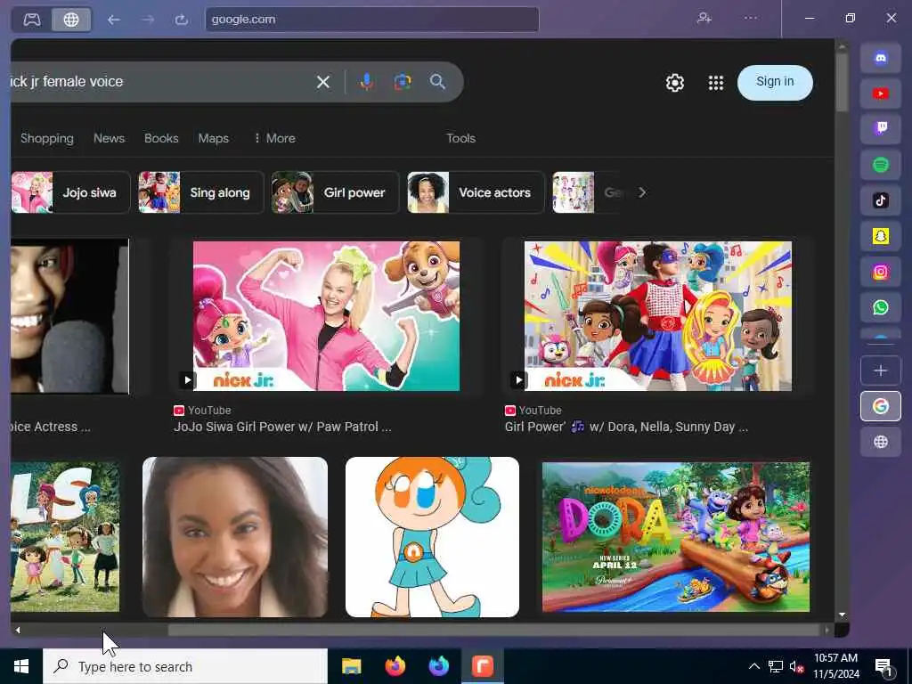This screenshot has width=912, height=684.
Task: Open the Discord sidebar icon
Action: [x=881, y=58]
